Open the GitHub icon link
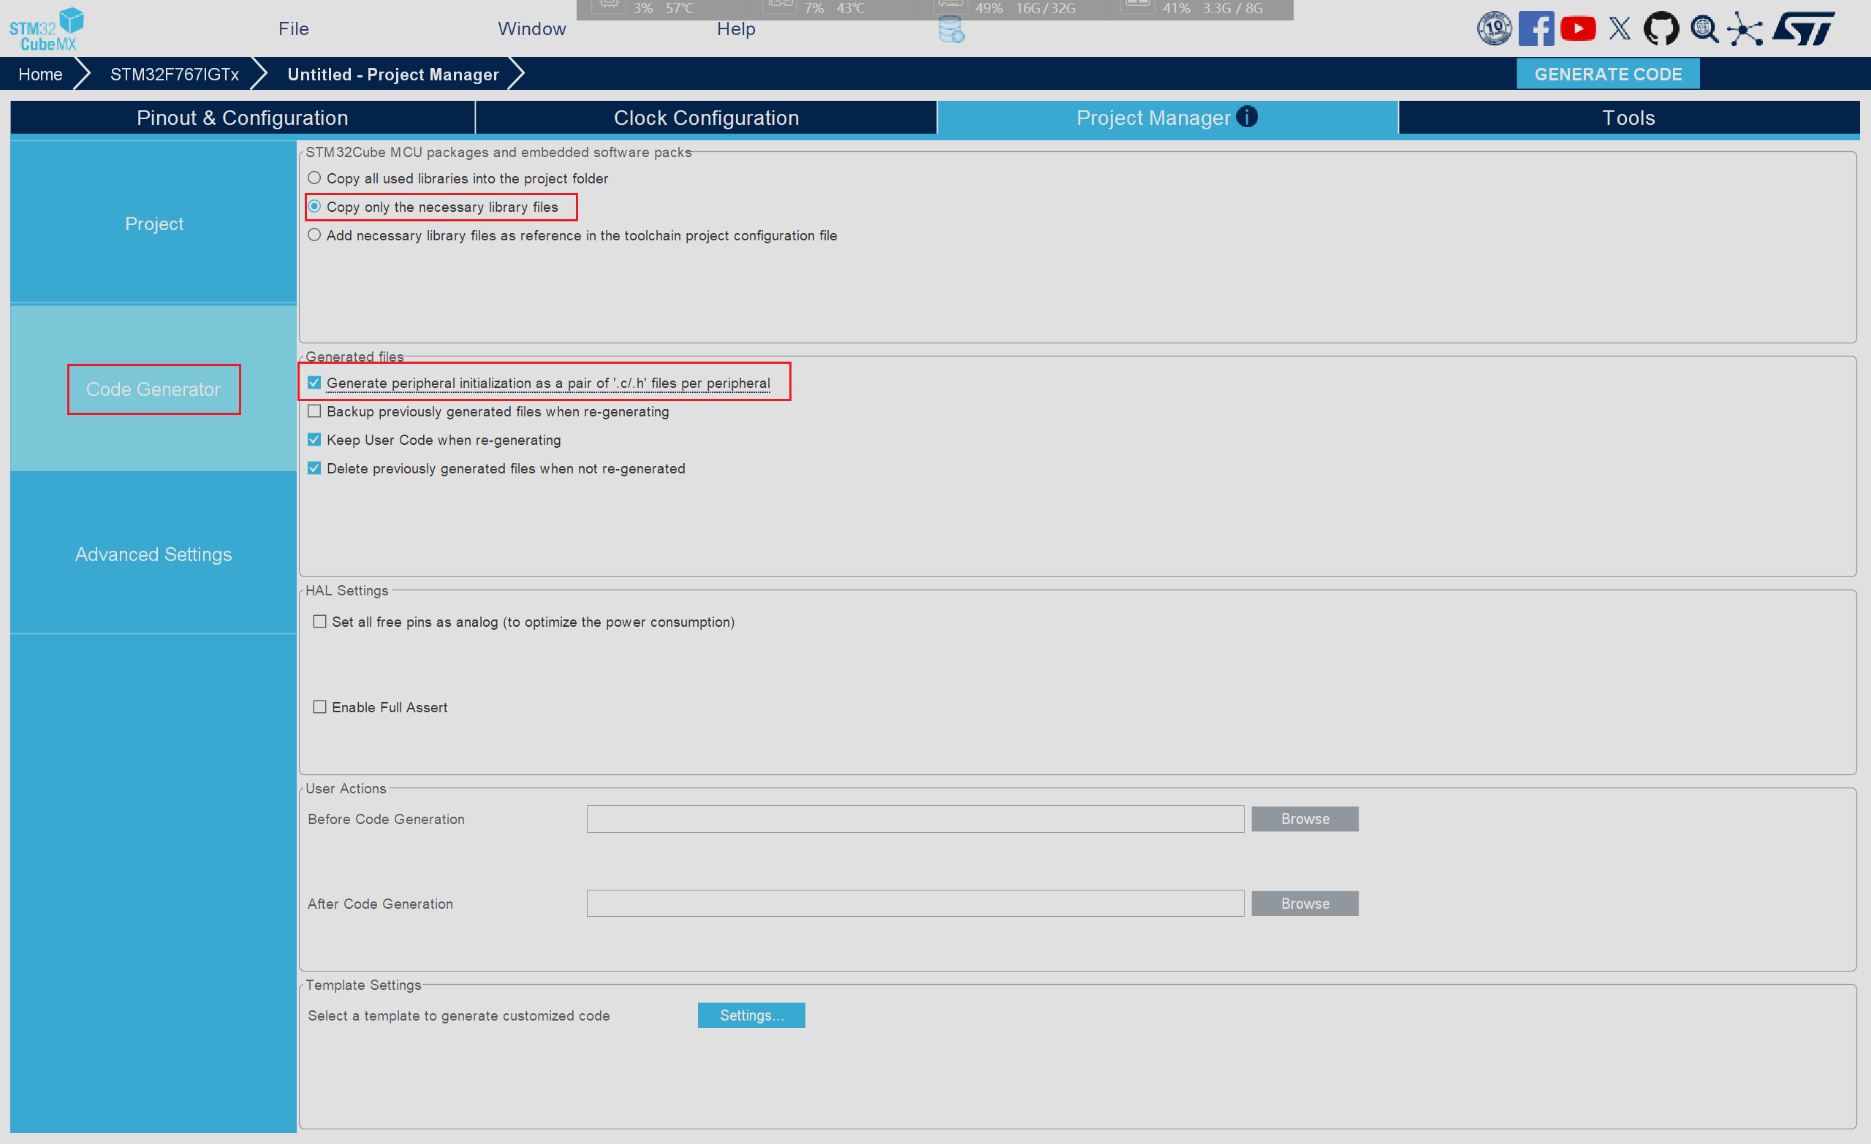Screen dimensions: 1871x1144 [1661, 28]
